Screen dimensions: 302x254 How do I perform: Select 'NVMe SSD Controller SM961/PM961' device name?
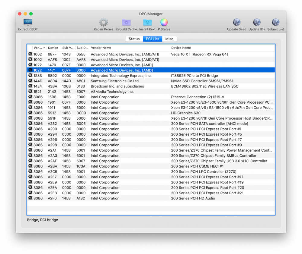click(x=202, y=81)
